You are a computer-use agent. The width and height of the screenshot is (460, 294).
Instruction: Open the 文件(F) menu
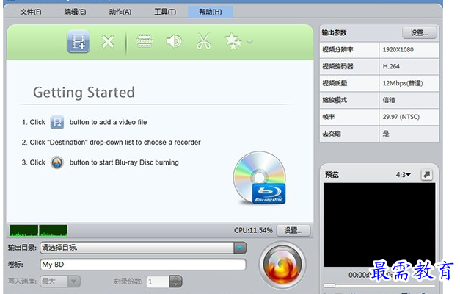[x=31, y=12]
